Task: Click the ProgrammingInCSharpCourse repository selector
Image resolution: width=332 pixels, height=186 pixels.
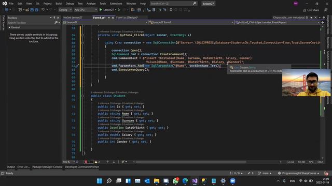Action: click(299, 173)
